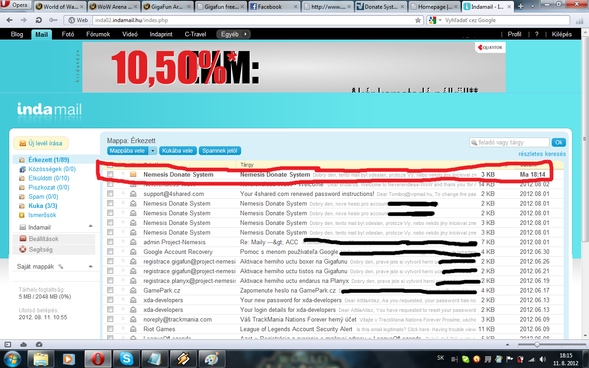The height and width of the screenshot is (368, 589).
Task: Open Zapomenute heslo na GamePark.cz message
Action: [x=288, y=290]
